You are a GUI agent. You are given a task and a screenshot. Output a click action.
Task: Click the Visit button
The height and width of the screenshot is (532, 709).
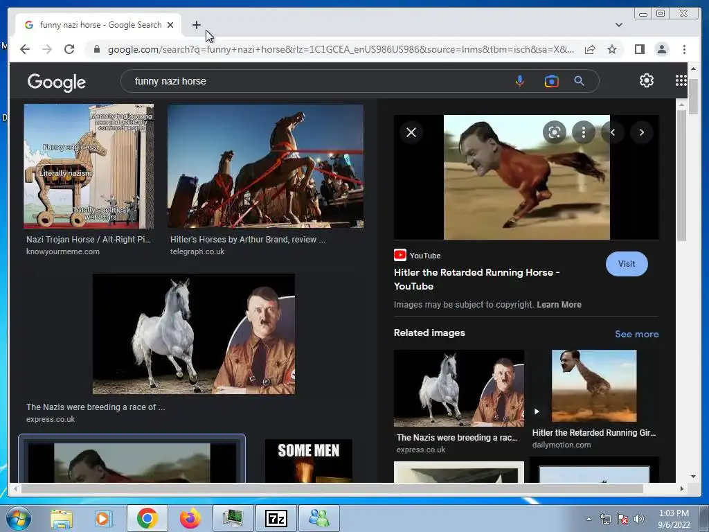pyautogui.click(x=626, y=264)
